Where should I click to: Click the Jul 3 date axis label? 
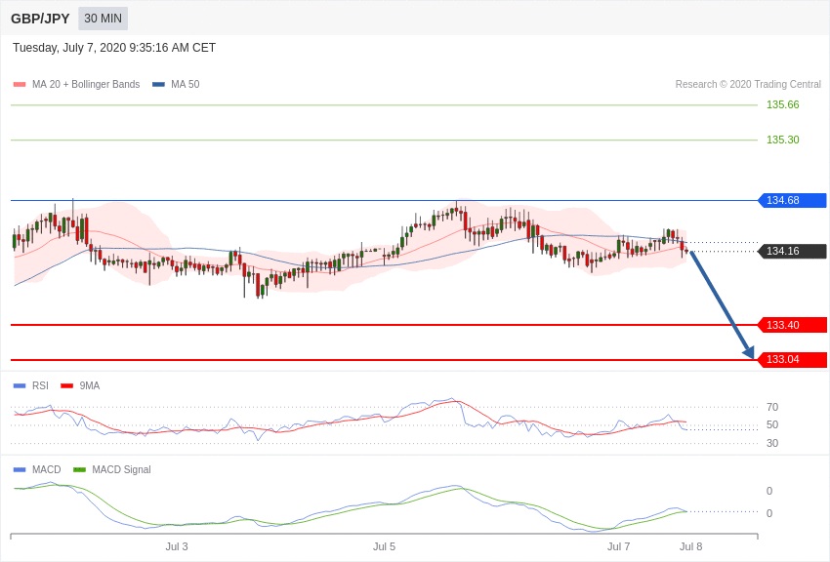(x=177, y=546)
